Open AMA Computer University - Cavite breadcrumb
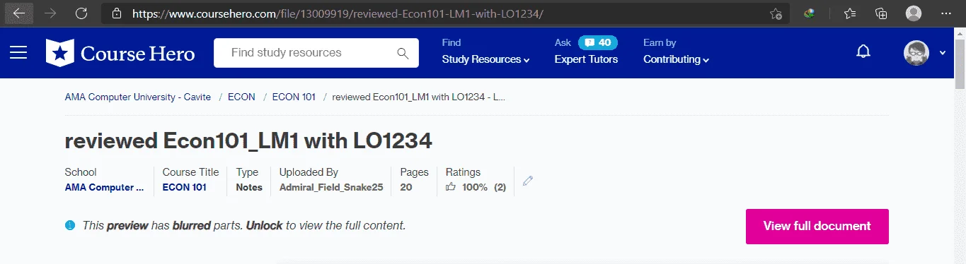The height and width of the screenshot is (264, 966). pyautogui.click(x=137, y=97)
